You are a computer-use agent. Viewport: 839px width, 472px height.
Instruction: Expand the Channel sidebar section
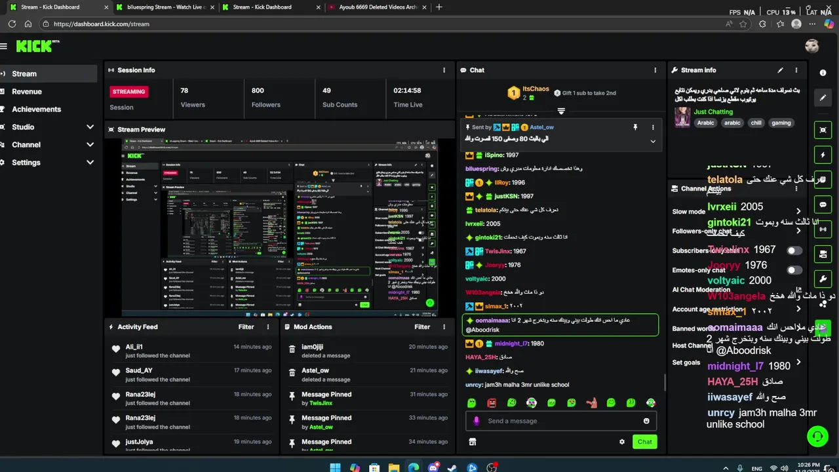[x=90, y=145]
